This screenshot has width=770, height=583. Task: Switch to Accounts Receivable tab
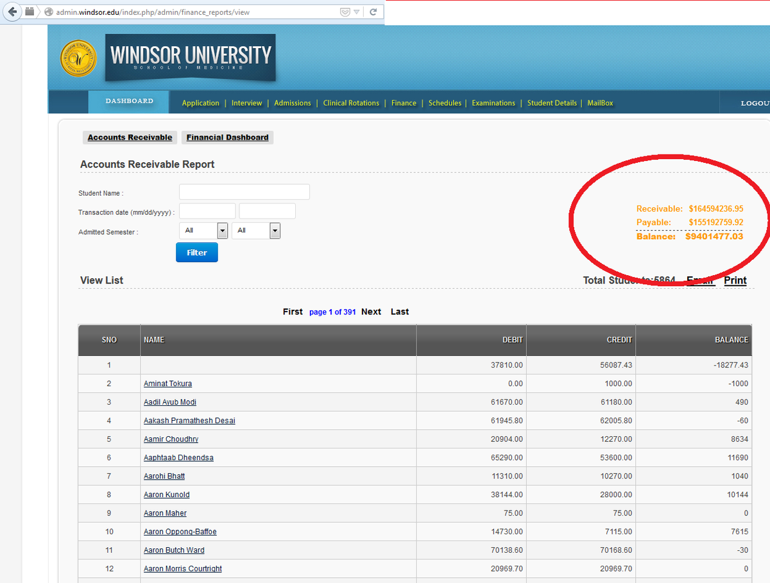[x=130, y=137]
